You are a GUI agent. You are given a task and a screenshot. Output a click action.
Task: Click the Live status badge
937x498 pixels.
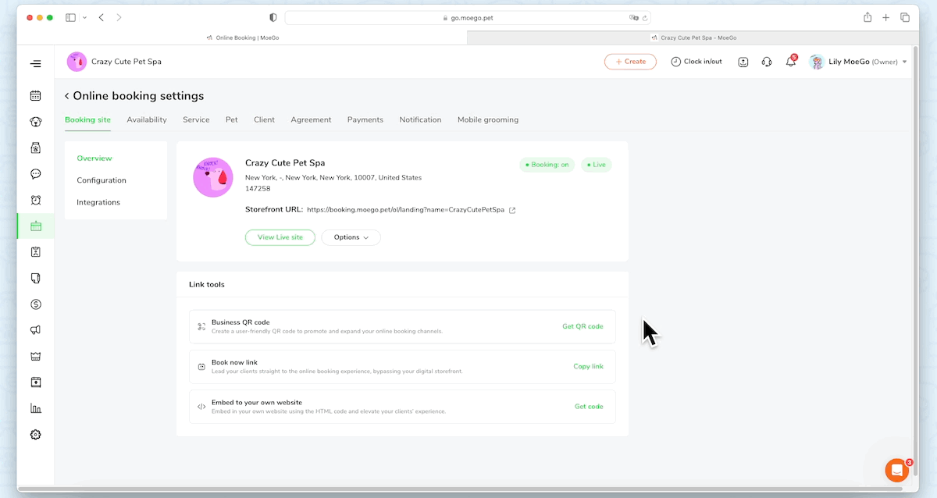click(597, 165)
